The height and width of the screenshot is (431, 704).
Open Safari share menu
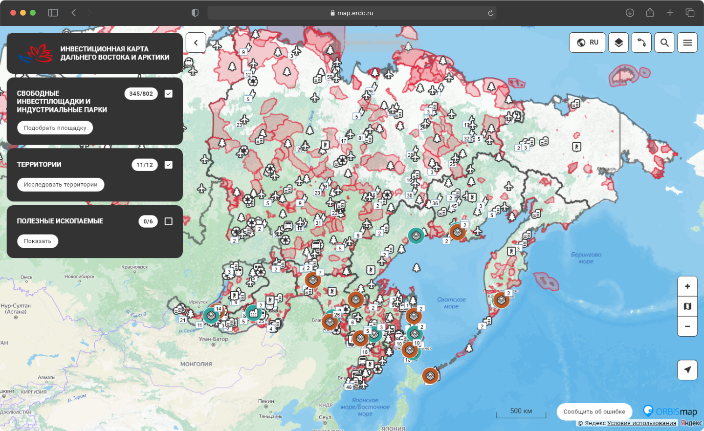coord(650,13)
